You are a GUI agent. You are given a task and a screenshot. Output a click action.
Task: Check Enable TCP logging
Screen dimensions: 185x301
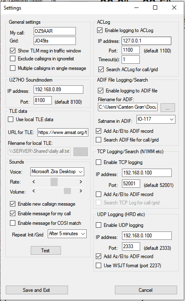click(99, 162)
